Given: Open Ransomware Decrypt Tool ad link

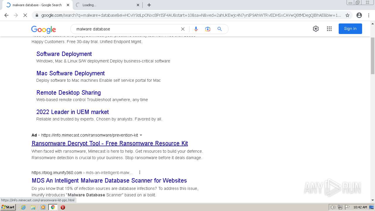Looking at the screenshot, I should pos(110,143).
